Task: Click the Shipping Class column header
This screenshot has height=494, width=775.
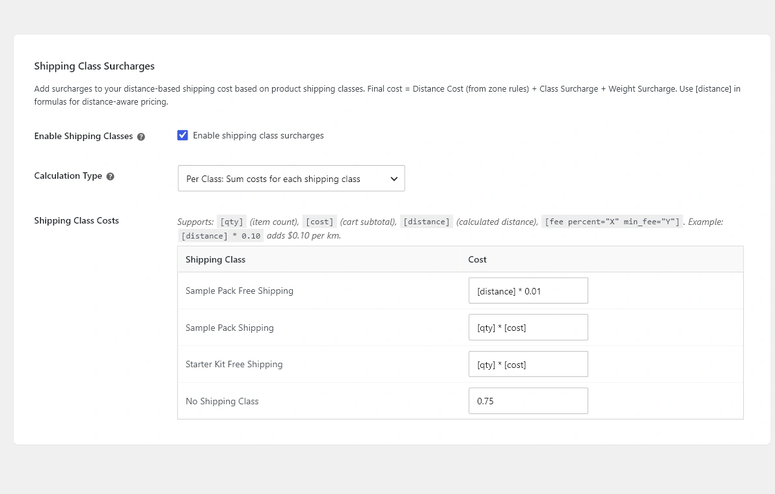Action: (215, 259)
